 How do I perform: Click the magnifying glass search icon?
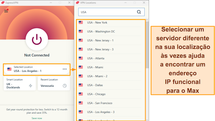(139, 12)
